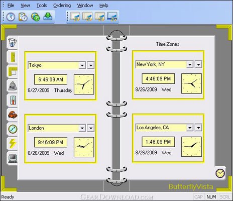Image resolution: width=233 pixels, height=201 pixels.
Task: Select the compass gauge tab
Action: [x=13, y=129]
